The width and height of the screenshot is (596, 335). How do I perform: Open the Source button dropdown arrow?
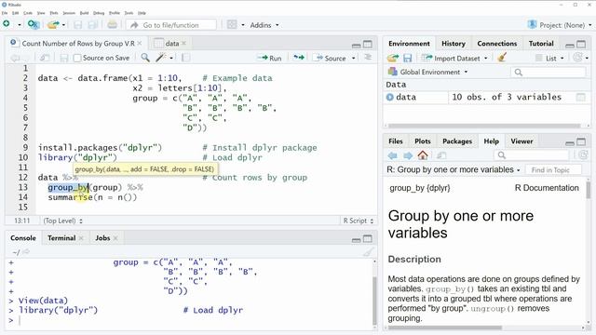click(354, 58)
